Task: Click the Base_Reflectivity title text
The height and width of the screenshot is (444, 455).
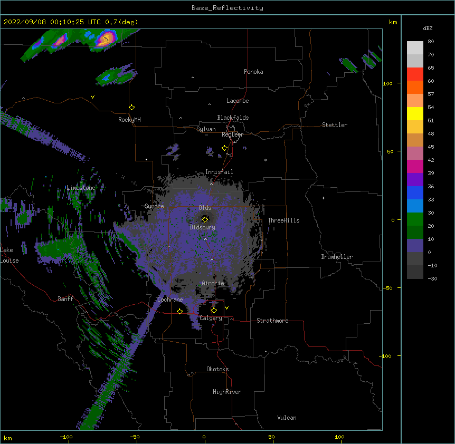Action: click(x=228, y=8)
